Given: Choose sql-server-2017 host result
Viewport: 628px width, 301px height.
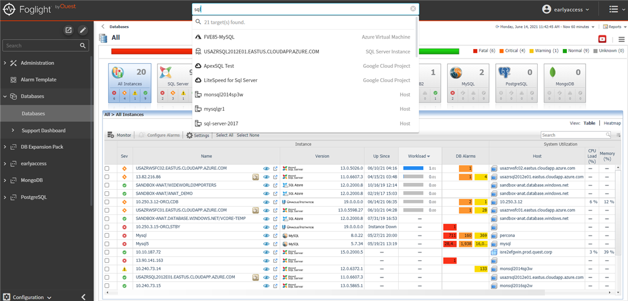Looking at the screenshot, I should click(x=305, y=123).
